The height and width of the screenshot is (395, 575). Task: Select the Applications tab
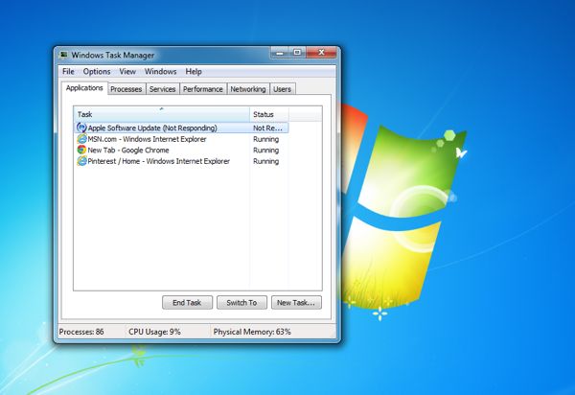click(x=84, y=88)
